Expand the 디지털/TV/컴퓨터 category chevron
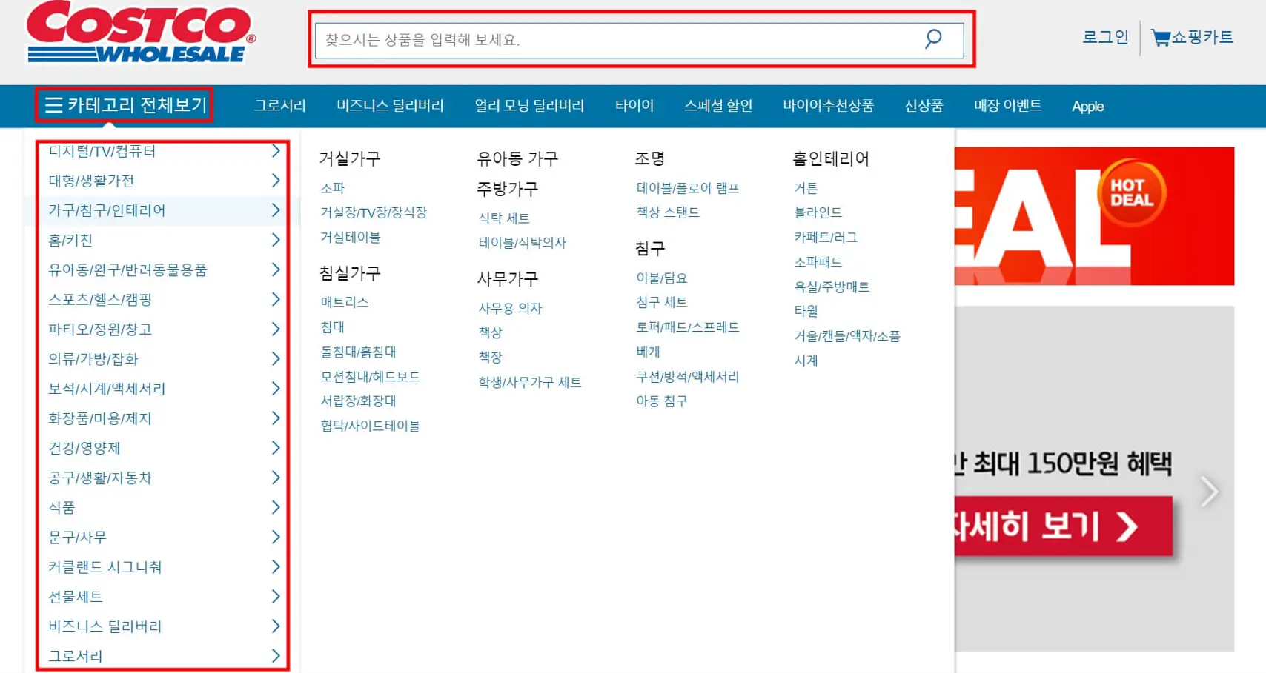The width and height of the screenshot is (1266, 673). (x=277, y=150)
